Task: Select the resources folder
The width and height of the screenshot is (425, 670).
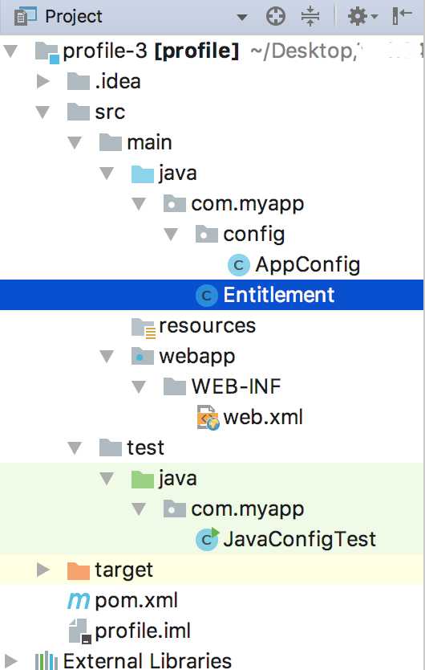Action: coord(207,326)
